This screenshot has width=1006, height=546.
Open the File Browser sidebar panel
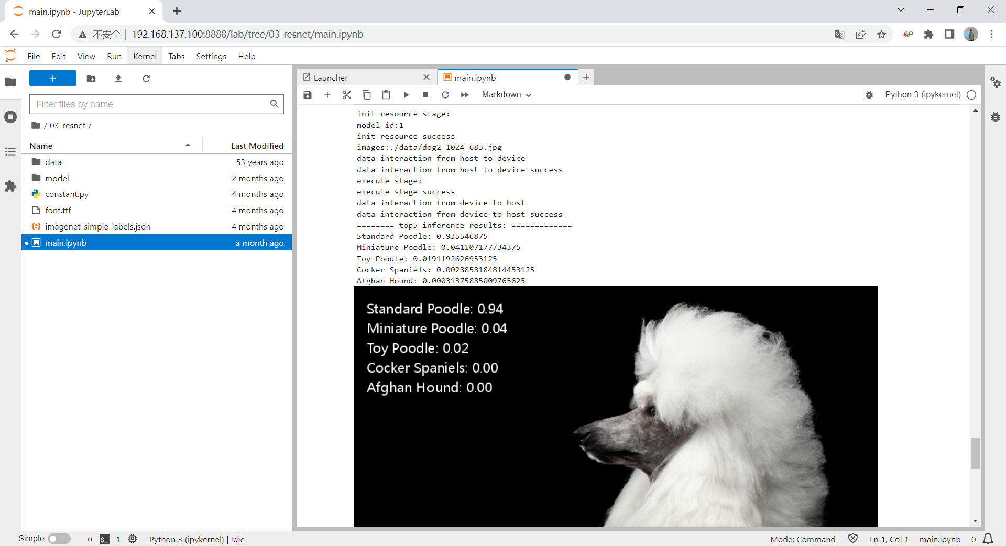[10, 82]
